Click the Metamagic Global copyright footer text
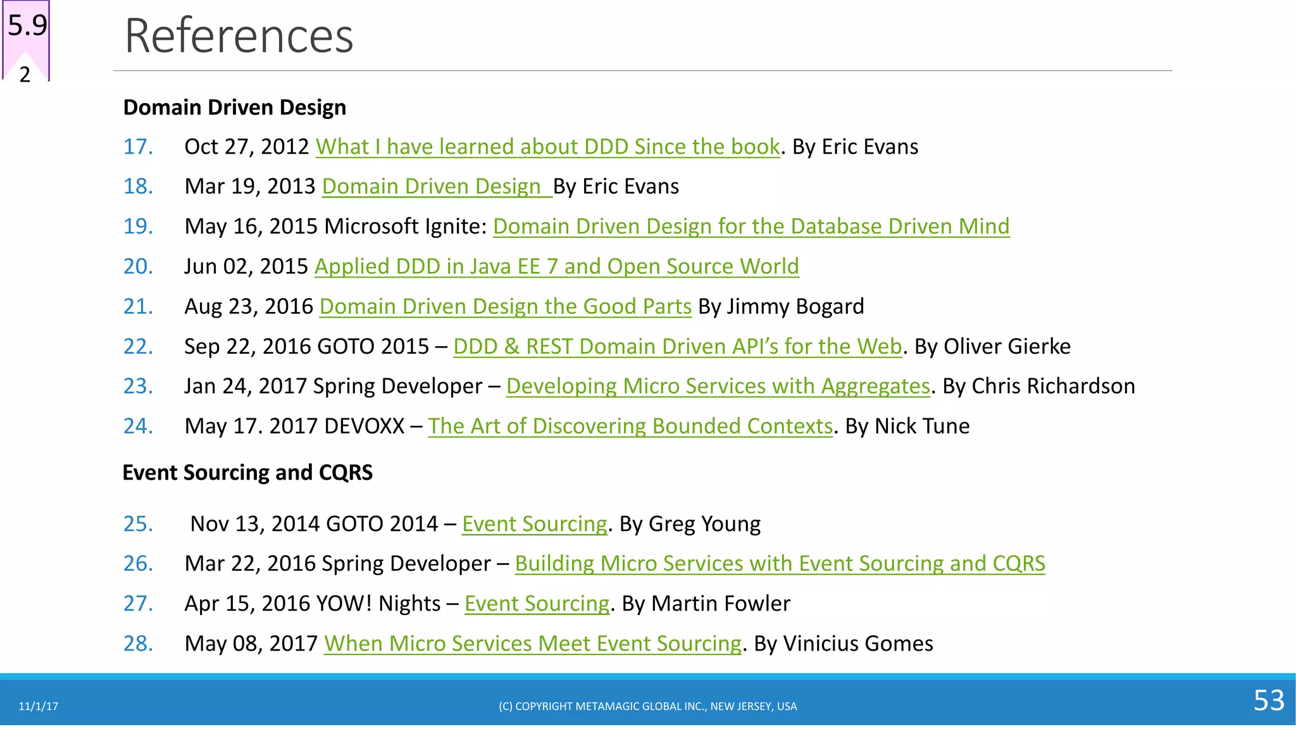The width and height of the screenshot is (1296, 729). point(648,706)
